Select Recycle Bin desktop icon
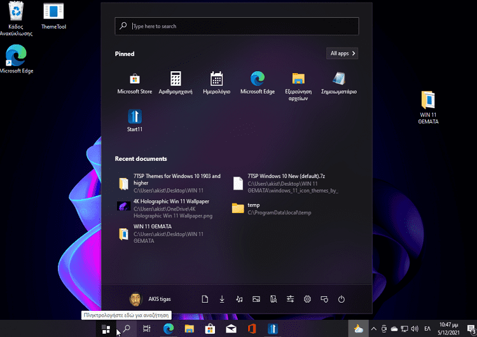Screen dimensions: 477x337 coord(16,19)
